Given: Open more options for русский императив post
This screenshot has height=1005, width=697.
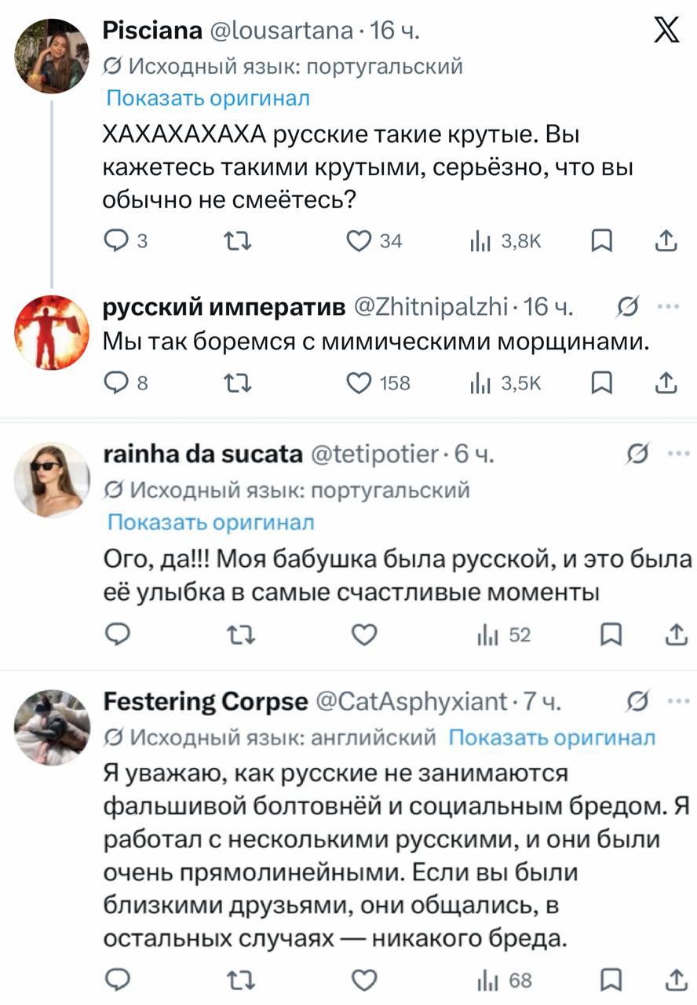Looking at the screenshot, I should 667,307.
